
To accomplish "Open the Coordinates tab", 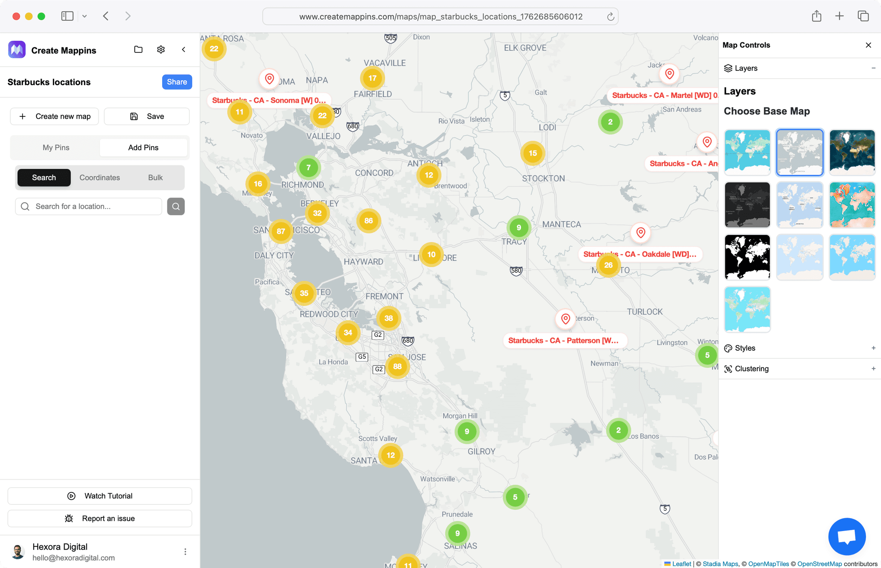I will (99, 177).
